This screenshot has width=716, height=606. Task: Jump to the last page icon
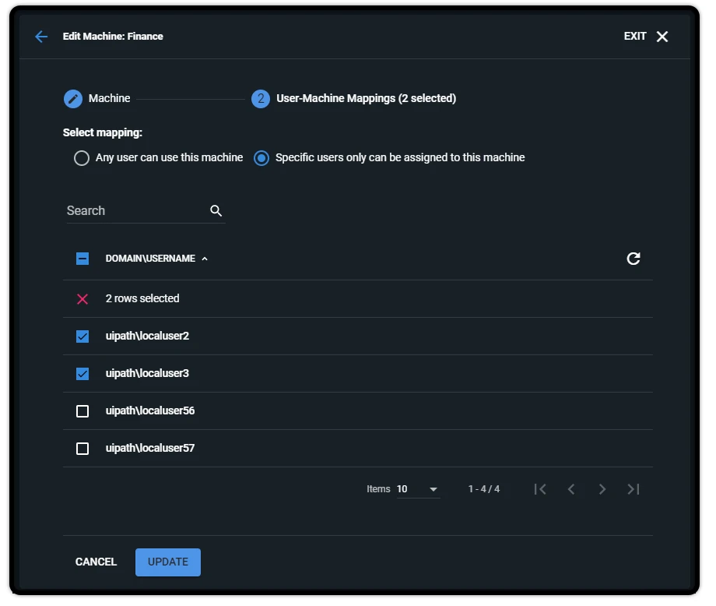634,489
